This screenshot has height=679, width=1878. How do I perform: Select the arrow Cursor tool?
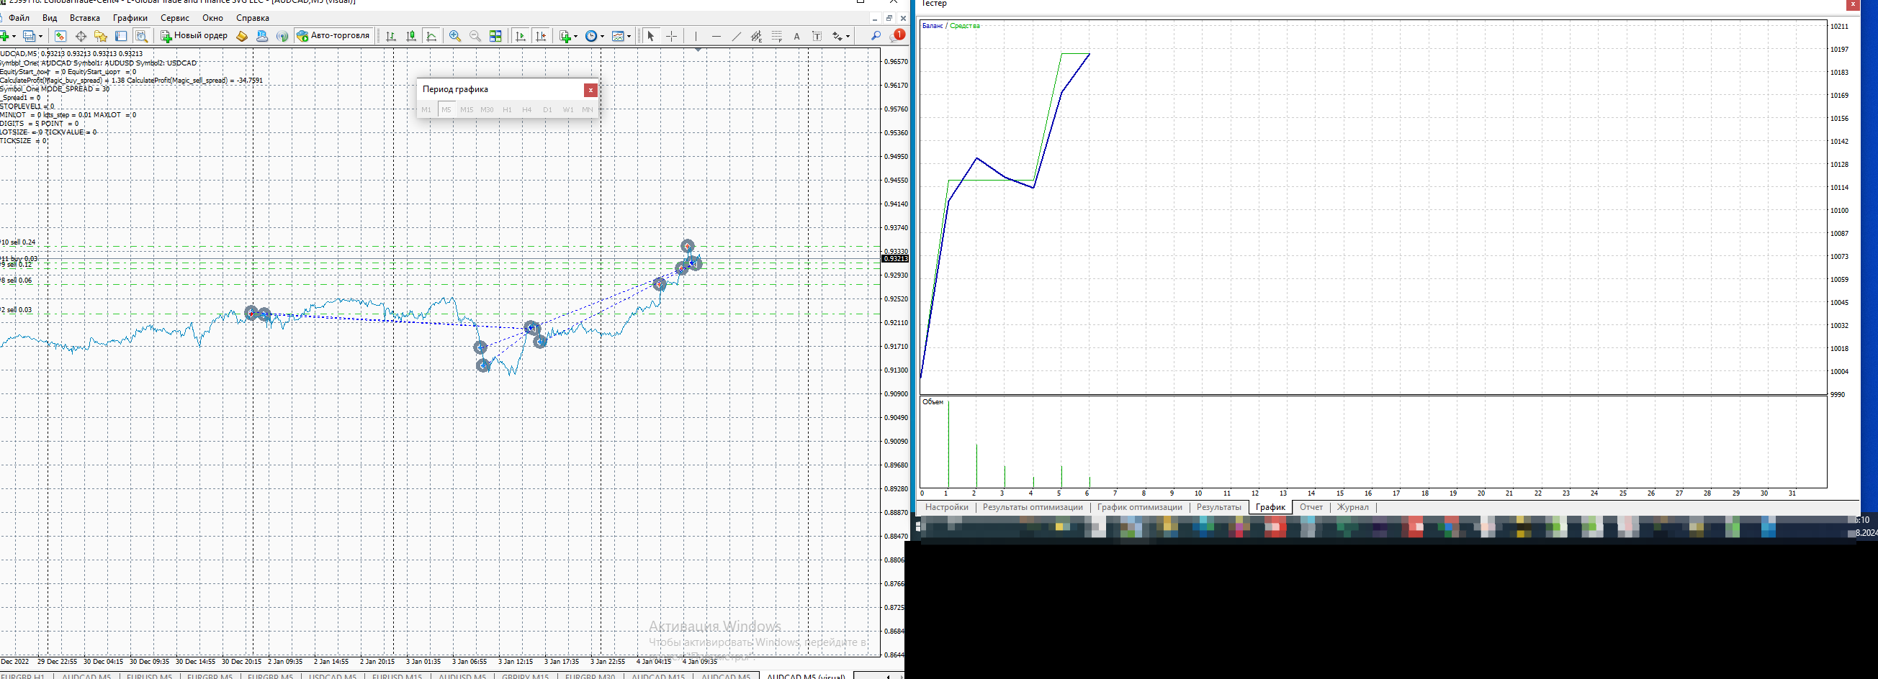[651, 36]
